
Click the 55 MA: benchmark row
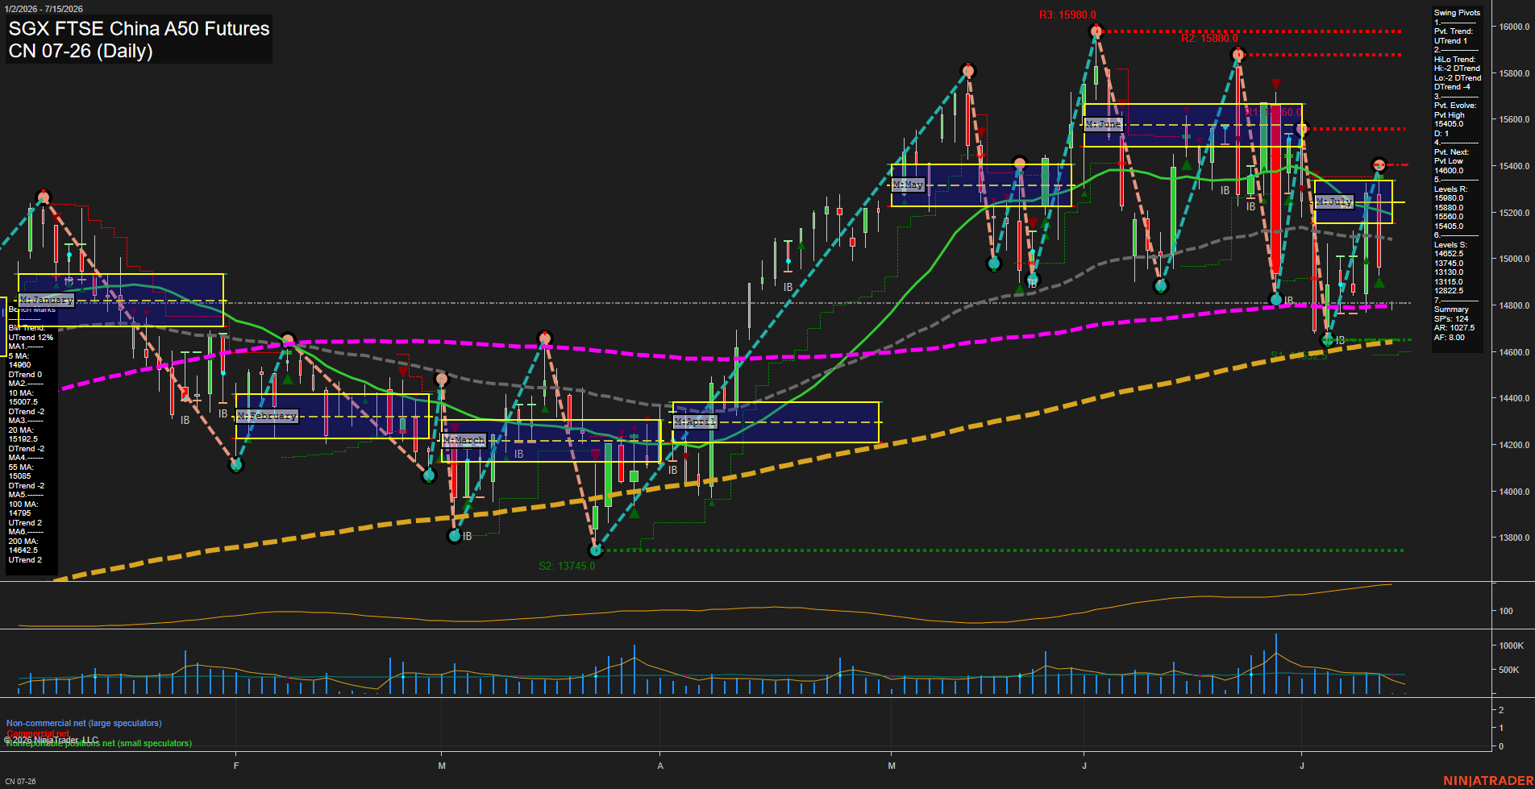point(21,467)
